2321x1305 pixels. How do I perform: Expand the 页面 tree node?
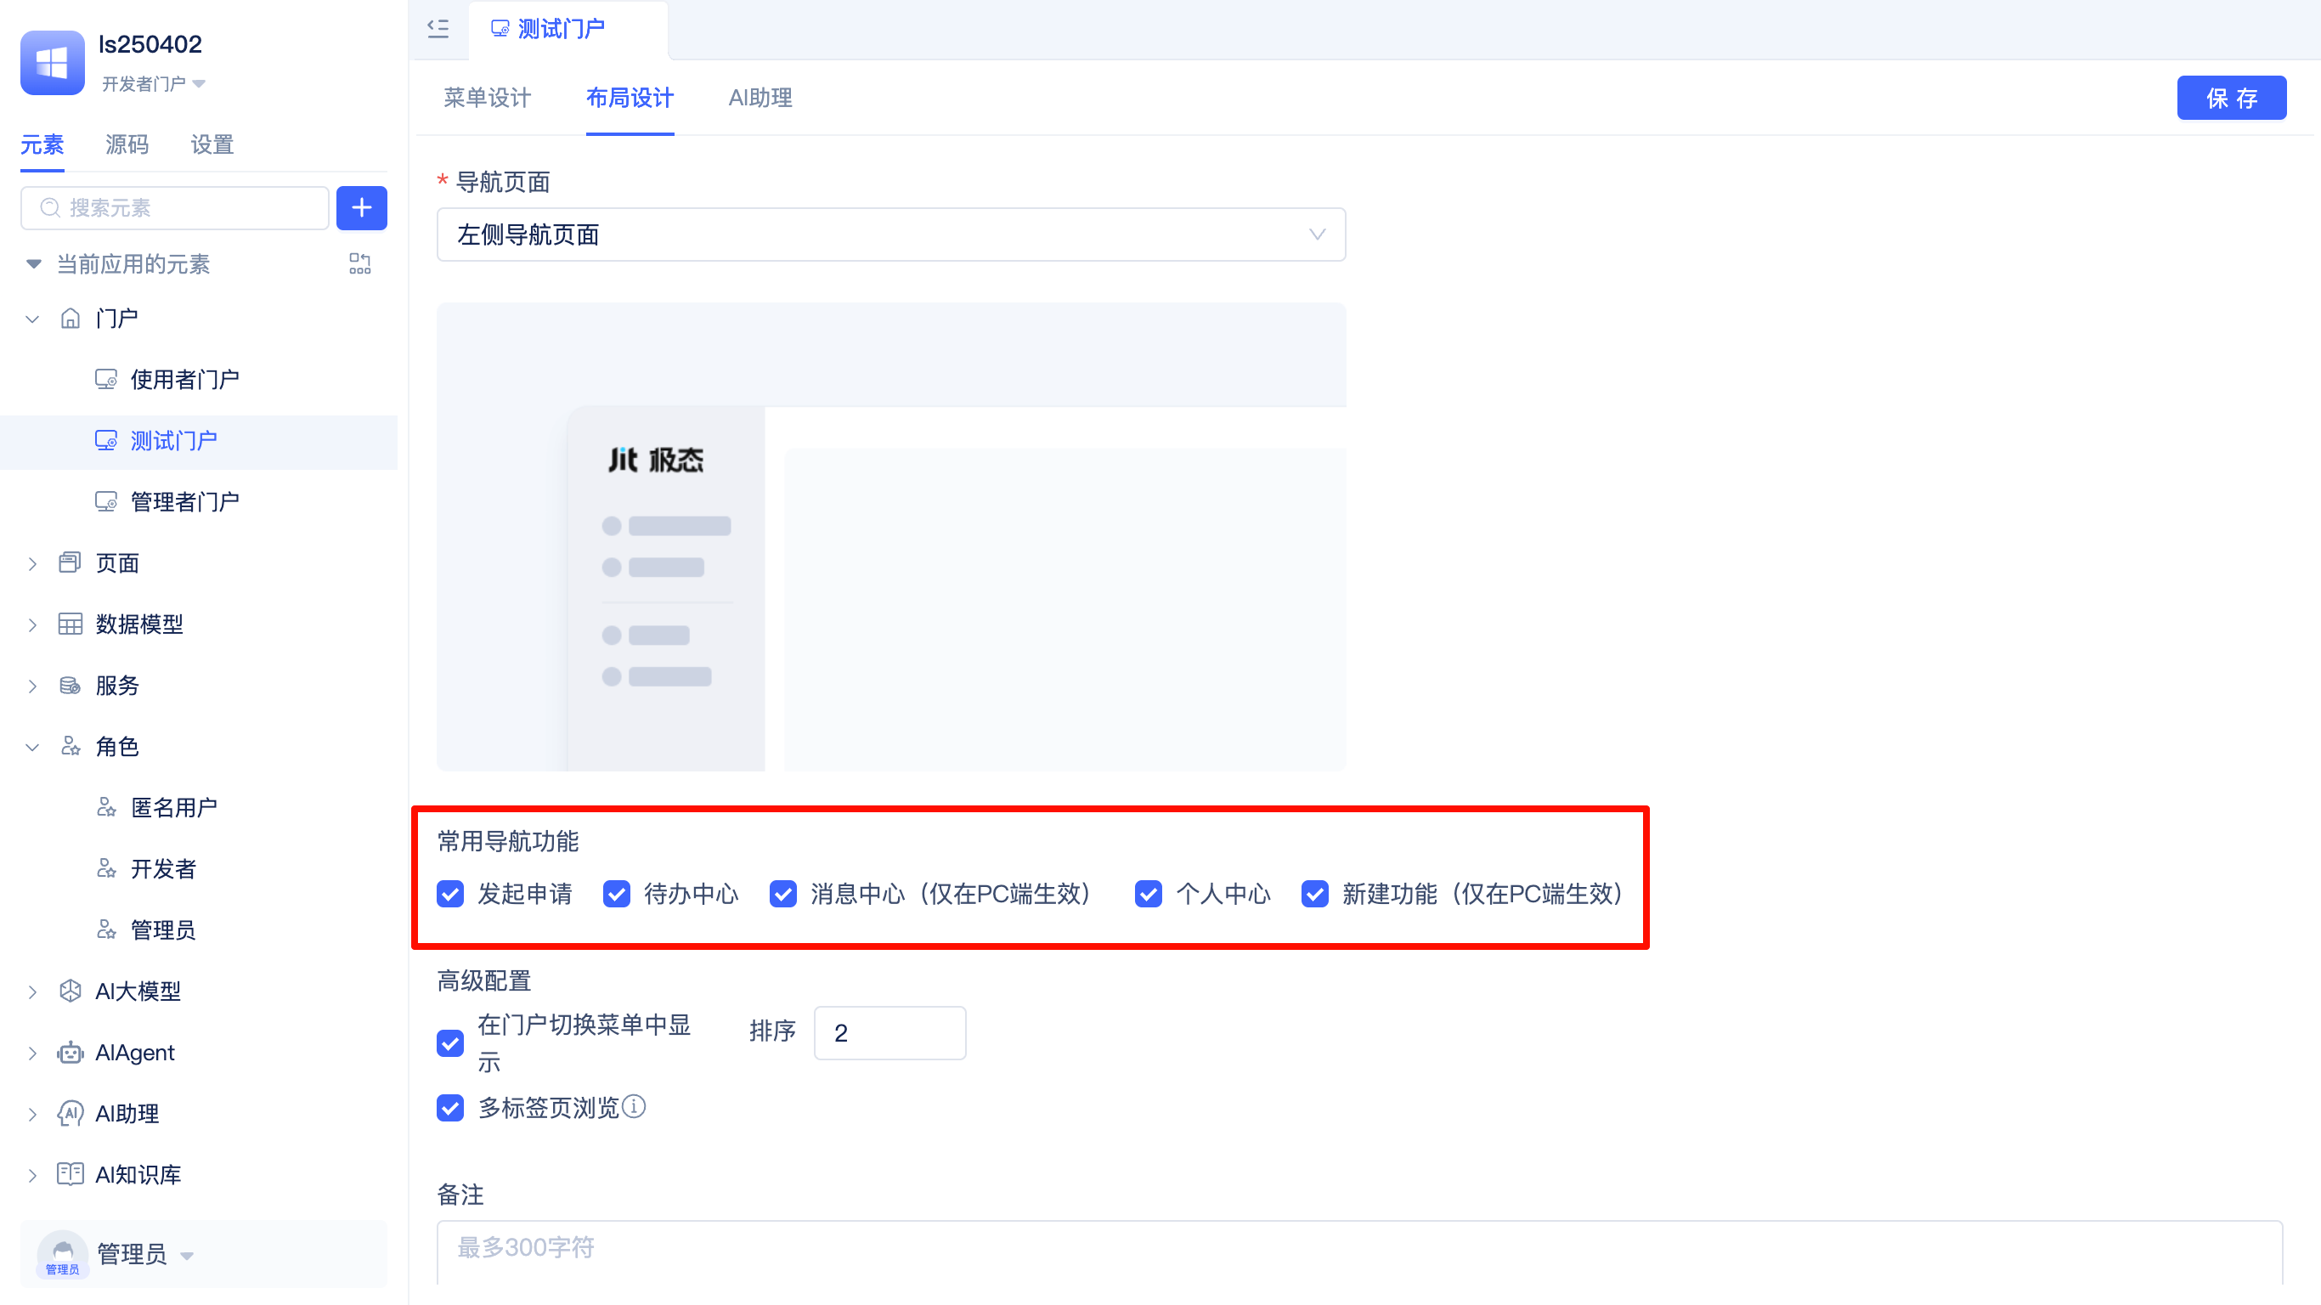click(x=32, y=564)
